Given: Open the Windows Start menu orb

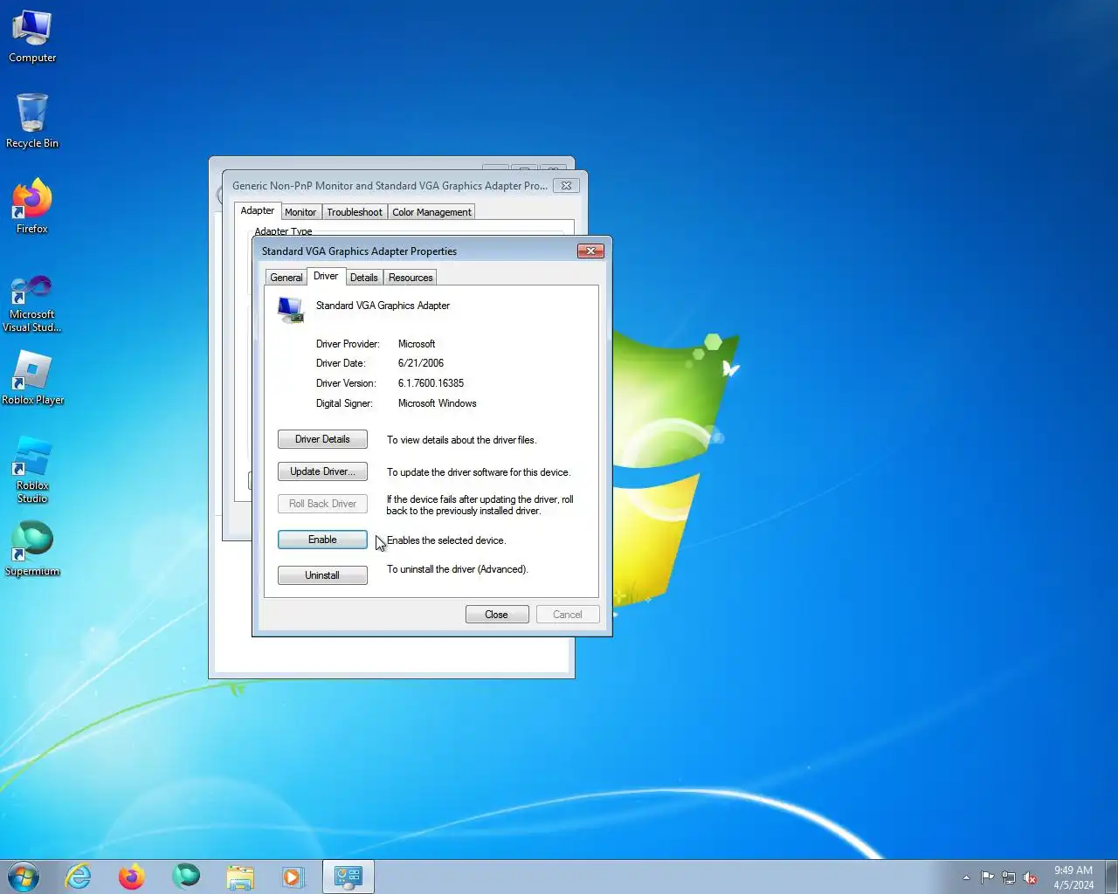Looking at the screenshot, I should point(24,877).
